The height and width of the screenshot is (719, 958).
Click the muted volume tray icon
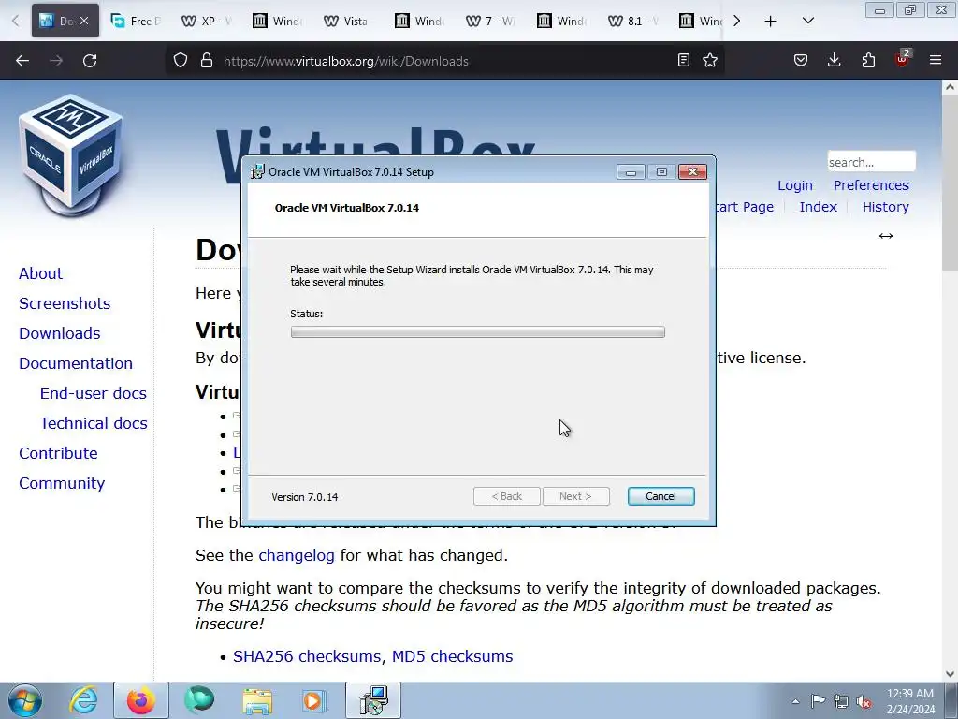coord(864,701)
